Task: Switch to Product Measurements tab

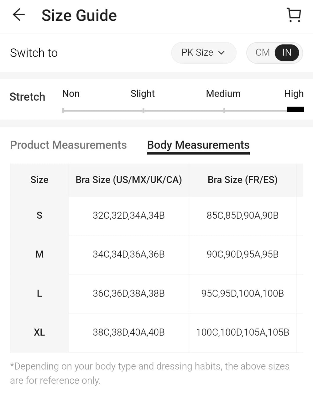Action: (68, 145)
